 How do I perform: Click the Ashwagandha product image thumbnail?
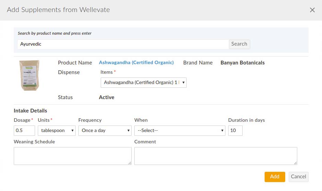pyautogui.click(x=29, y=75)
